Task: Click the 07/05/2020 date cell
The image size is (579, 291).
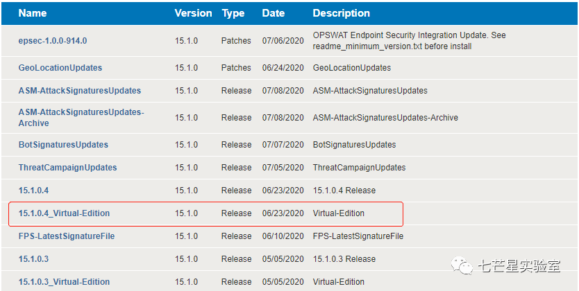Action: (283, 168)
